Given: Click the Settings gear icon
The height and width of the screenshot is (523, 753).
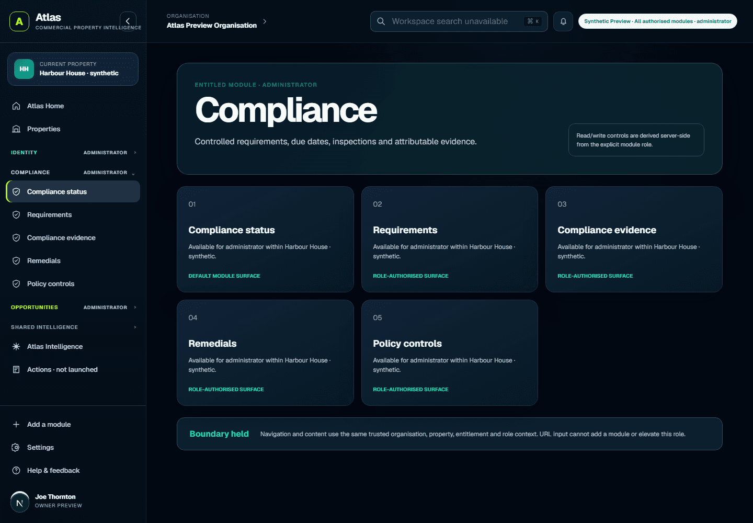Looking at the screenshot, I should [16, 448].
